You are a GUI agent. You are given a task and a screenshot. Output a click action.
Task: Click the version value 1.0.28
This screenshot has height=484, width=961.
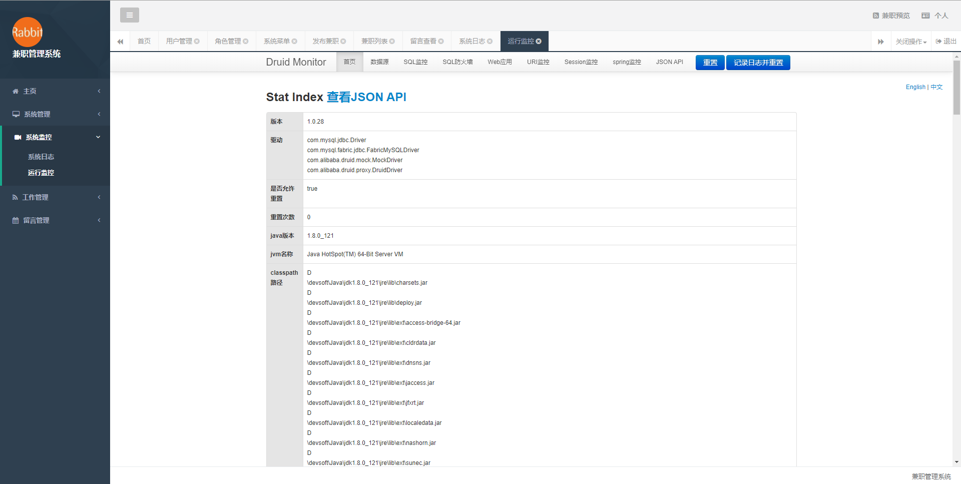point(315,122)
